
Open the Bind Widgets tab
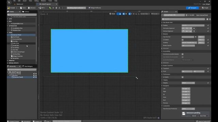[28, 66]
